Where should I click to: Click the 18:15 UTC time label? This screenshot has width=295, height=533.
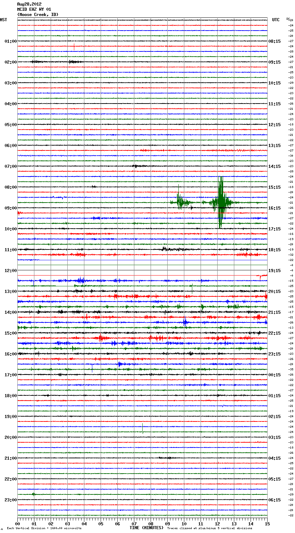coord(275,250)
